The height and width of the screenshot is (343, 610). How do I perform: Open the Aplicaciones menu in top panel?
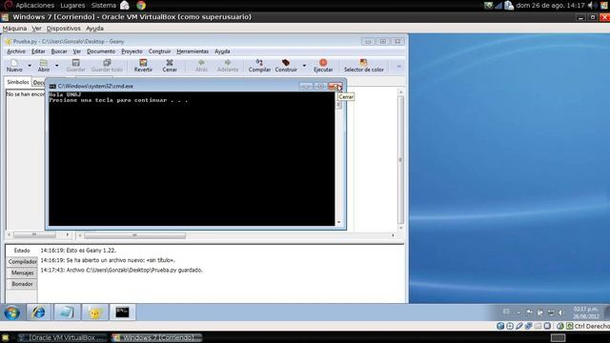coord(34,6)
